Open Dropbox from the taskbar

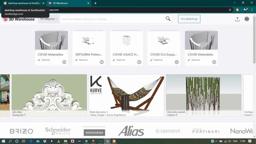coord(44,141)
